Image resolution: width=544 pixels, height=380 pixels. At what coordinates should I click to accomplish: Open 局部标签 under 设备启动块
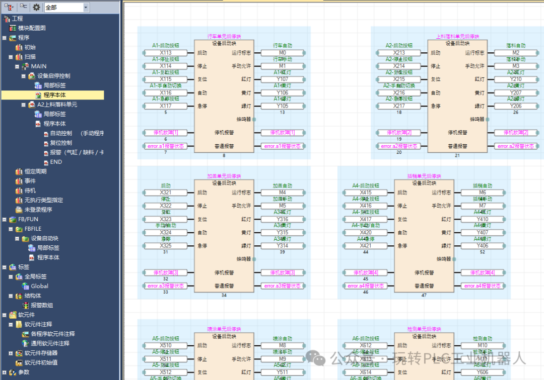click(x=48, y=248)
